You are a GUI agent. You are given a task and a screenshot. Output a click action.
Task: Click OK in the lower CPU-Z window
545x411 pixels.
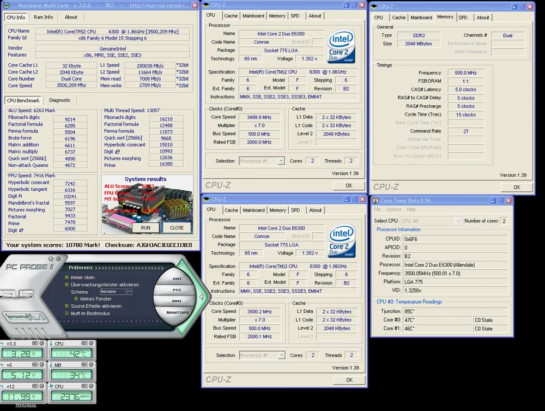coord(349,380)
